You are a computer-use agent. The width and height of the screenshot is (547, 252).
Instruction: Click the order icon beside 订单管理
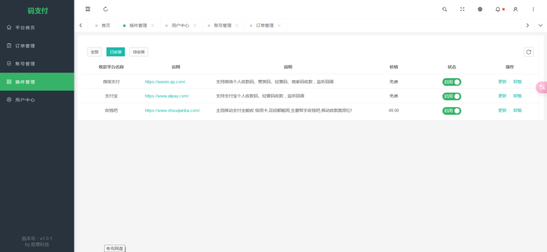pyautogui.click(x=9, y=46)
